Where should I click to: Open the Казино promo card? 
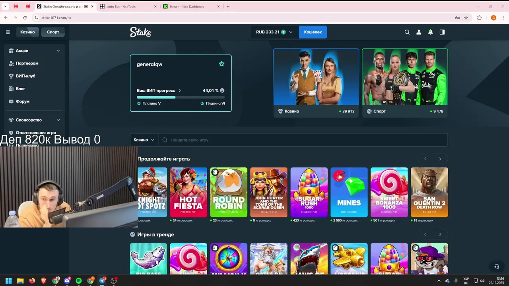coord(316,83)
